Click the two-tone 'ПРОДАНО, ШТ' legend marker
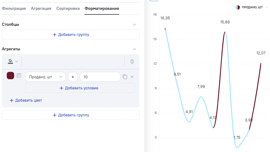The image size is (270, 152). [x=237, y=7]
